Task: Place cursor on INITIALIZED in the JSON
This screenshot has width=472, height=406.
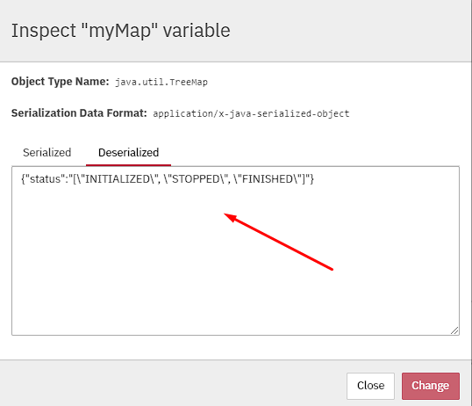Action: pos(118,179)
